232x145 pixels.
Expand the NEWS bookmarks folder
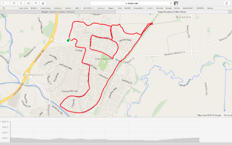click(34, 8)
